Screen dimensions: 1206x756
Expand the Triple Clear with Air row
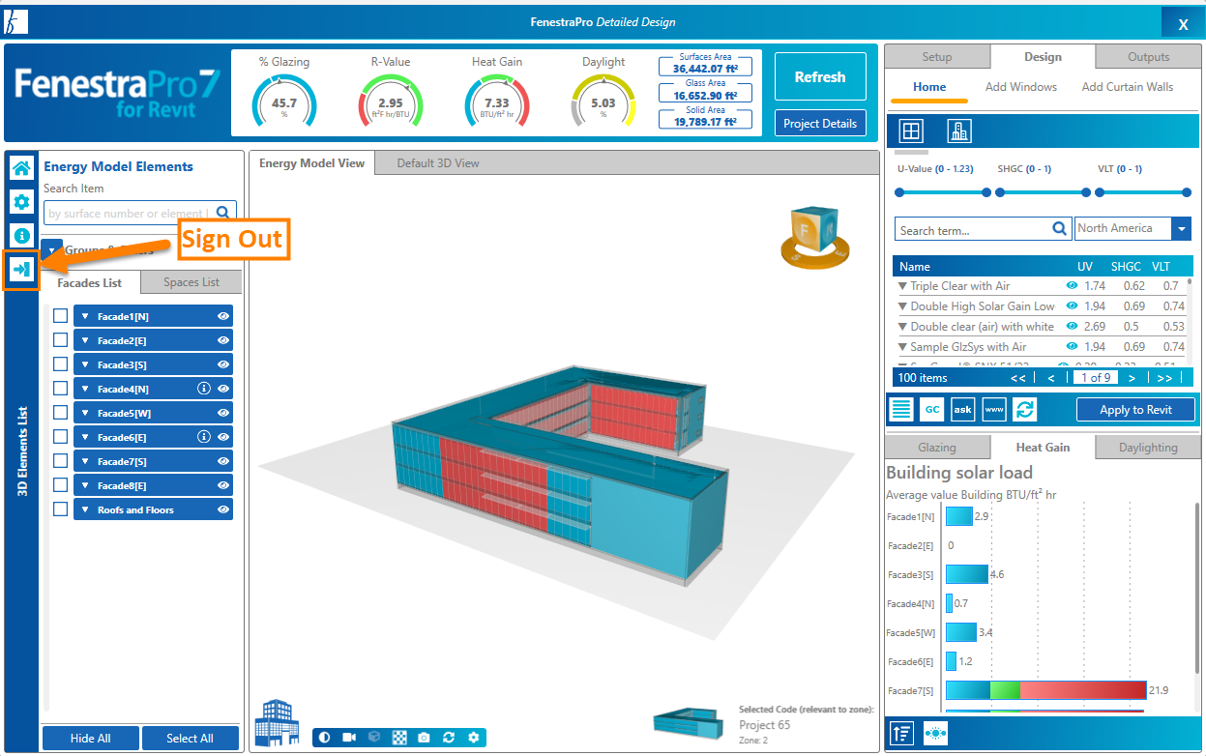[x=902, y=286]
